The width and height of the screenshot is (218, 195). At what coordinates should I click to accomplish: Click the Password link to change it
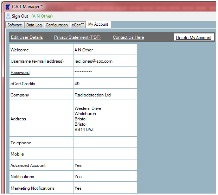pos(20,73)
